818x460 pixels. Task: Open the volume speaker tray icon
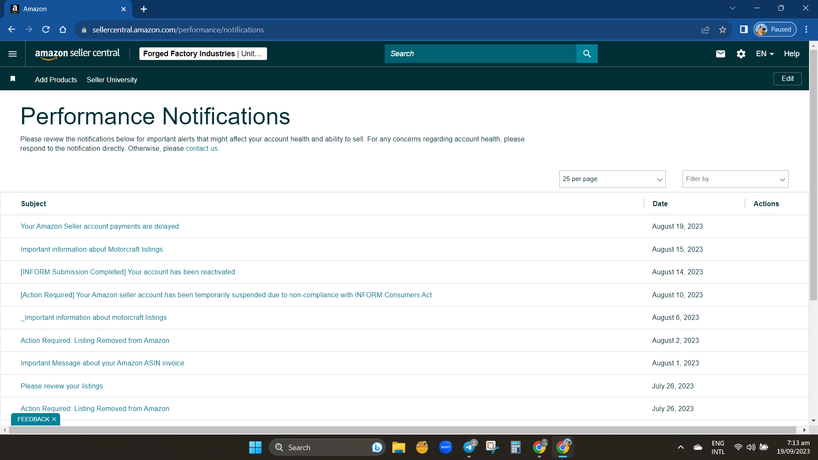(751, 447)
